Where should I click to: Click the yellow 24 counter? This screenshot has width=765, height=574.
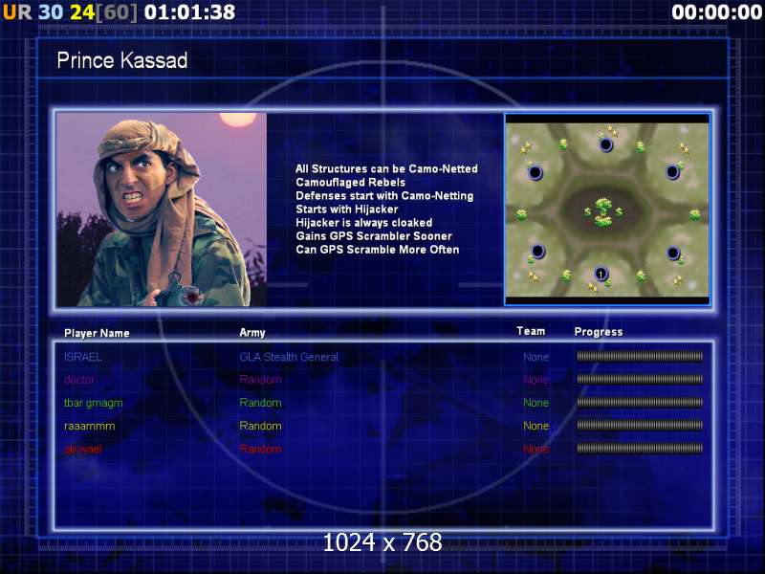tap(82, 12)
